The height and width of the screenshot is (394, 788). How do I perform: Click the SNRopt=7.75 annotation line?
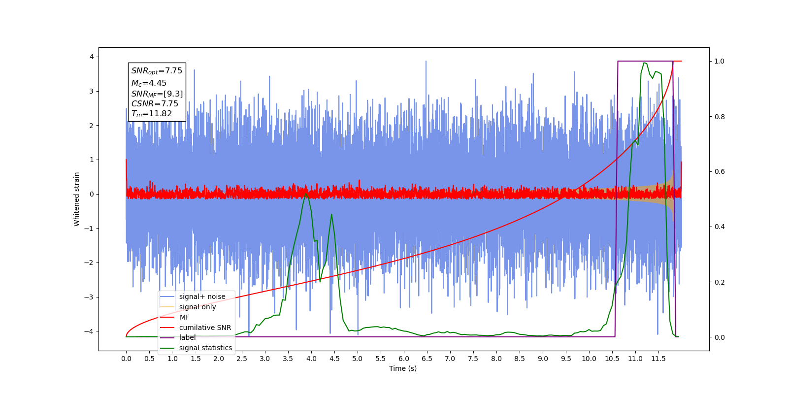pos(157,71)
